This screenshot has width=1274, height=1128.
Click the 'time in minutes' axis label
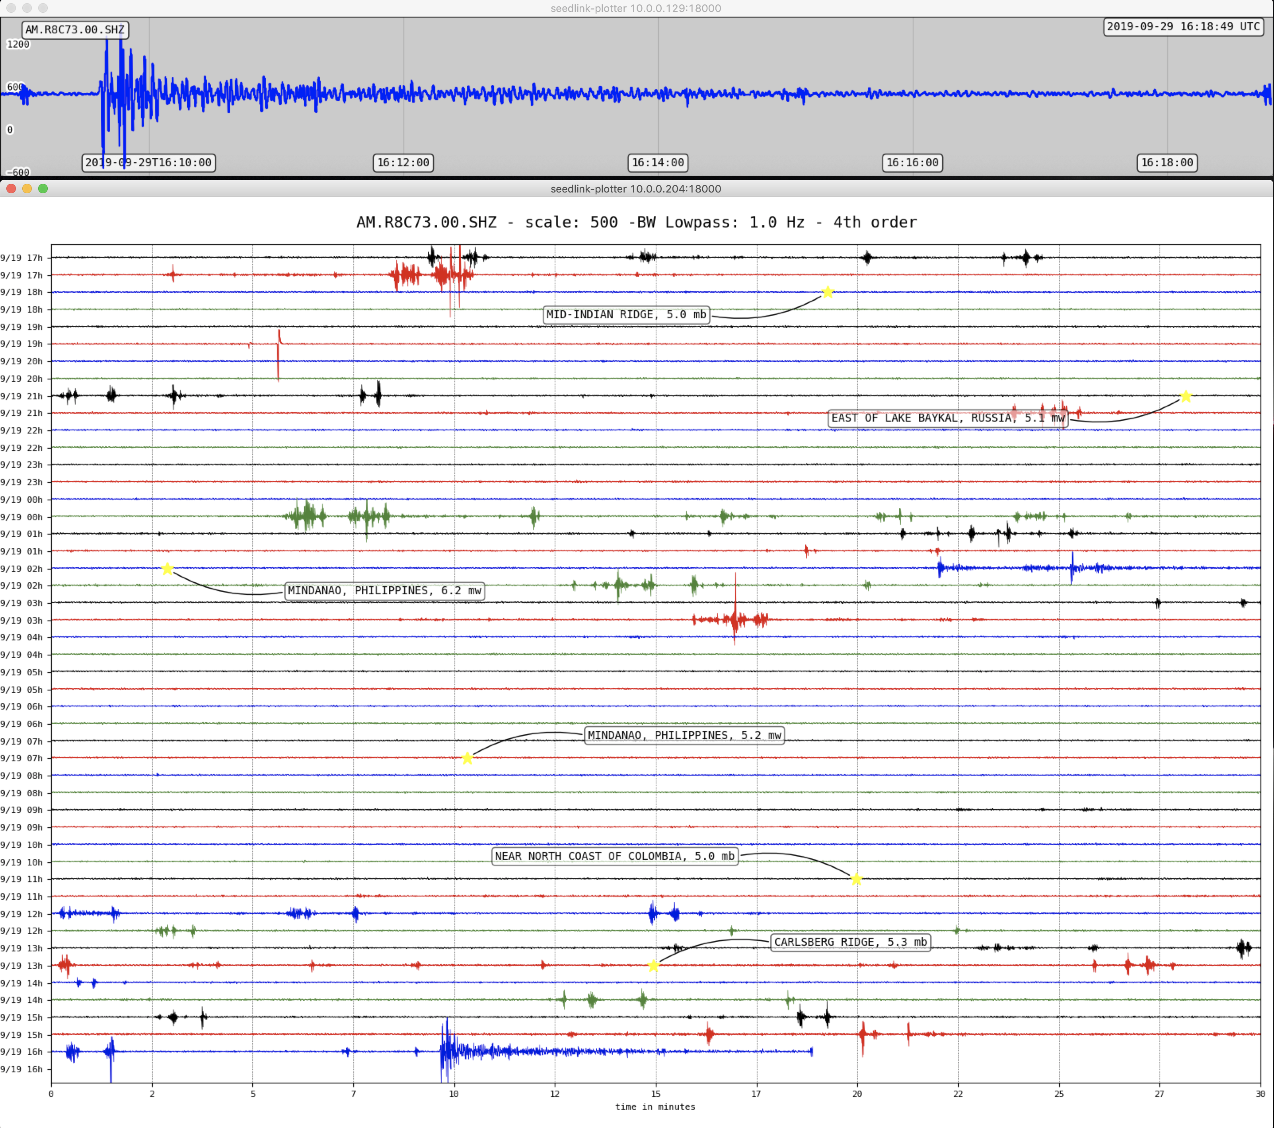[655, 1107]
